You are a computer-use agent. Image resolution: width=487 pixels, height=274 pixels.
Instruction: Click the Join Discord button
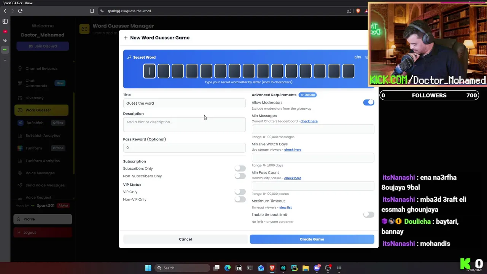tap(43, 46)
